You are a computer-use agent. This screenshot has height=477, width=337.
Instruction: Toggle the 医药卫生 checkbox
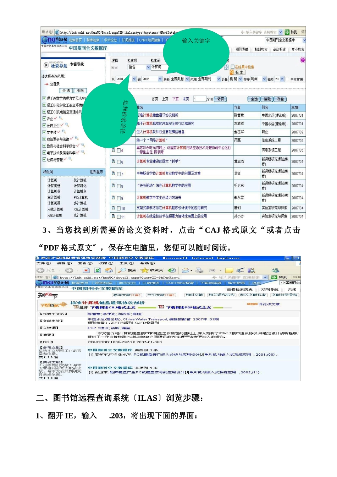pyautogui.click(x=44, y=125)
